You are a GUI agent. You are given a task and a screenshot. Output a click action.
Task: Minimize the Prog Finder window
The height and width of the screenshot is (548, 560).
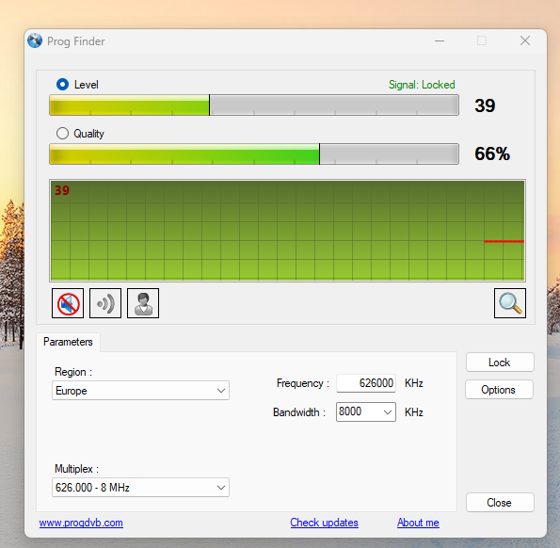pyautogui.click(x=440, y=40)
